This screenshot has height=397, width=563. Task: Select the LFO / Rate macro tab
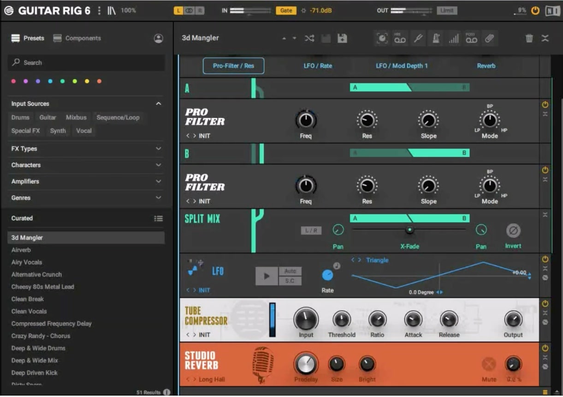(318, 66)
